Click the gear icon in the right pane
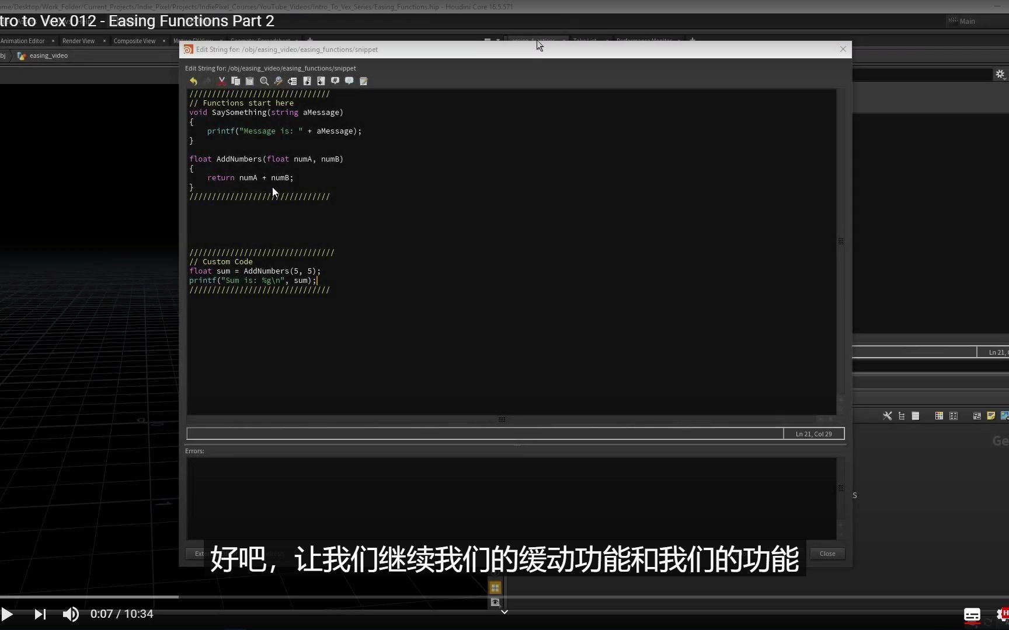The height and width of the screenshot is (630, 1009). click(1000, 74)
